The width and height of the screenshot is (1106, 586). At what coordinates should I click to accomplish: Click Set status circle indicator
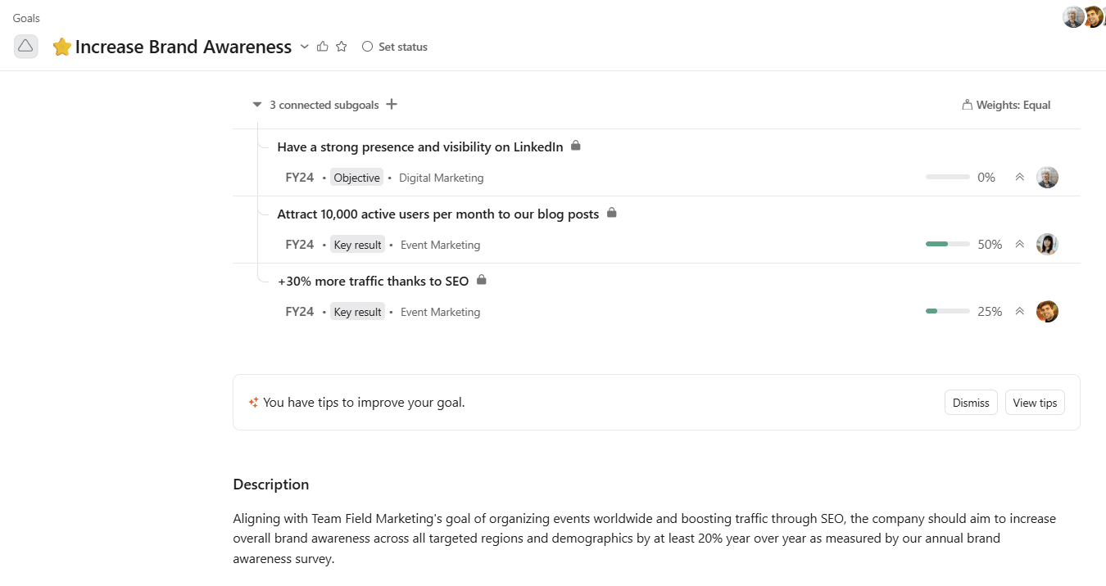tap(367, 47)
